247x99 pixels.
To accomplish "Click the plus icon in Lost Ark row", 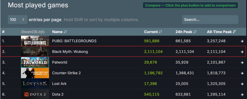I will point(242,84).
